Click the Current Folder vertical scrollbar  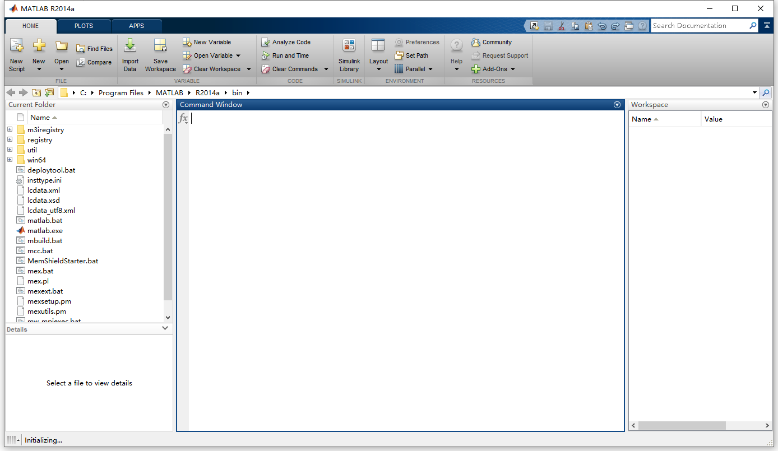[x=168, y=217]
